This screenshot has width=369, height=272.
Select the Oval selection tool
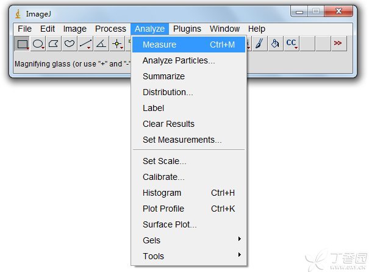(x=38, y=43)
